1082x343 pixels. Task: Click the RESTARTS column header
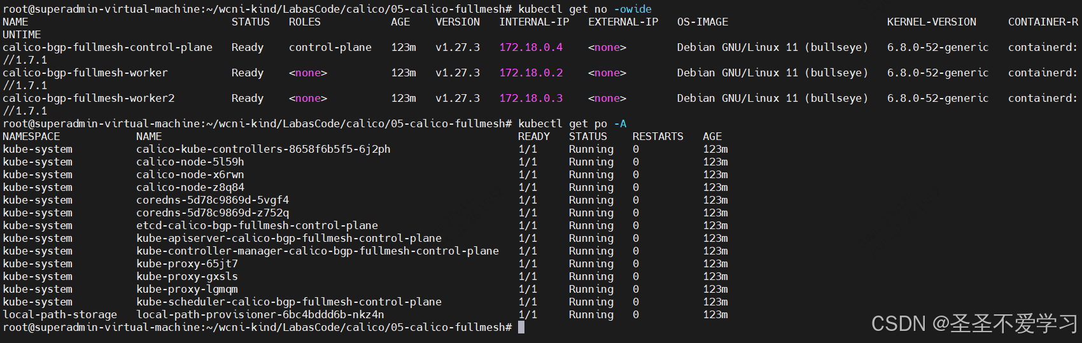(x=657, y=137)
